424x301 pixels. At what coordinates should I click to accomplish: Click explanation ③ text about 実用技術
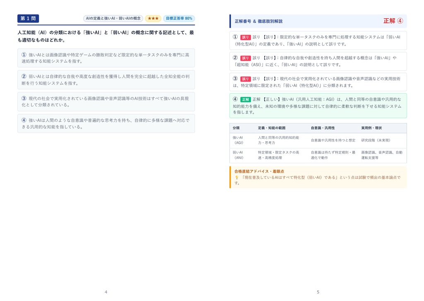point(318,82)
